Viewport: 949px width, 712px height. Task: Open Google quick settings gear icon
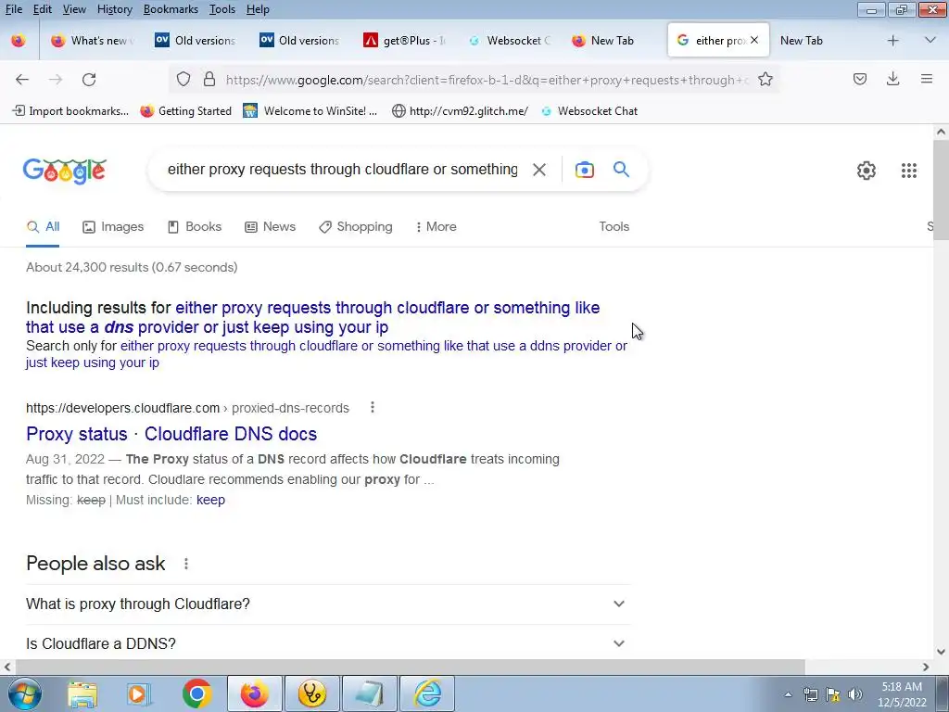867,171
